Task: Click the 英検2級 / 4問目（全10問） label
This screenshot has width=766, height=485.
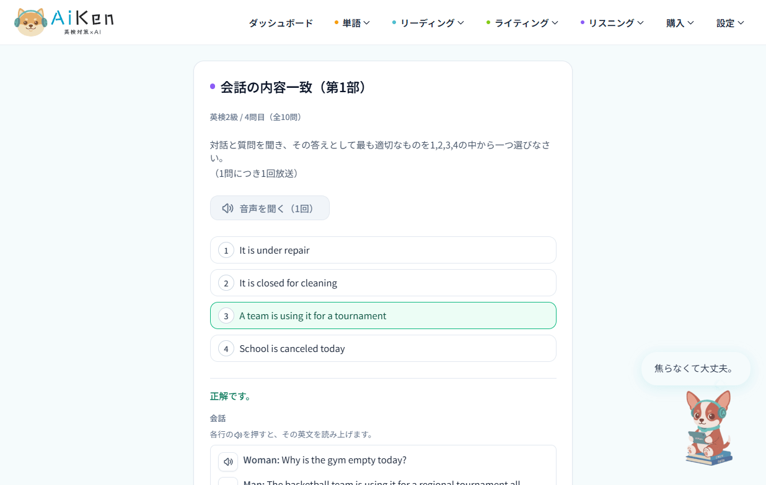Action: (256, 117)
